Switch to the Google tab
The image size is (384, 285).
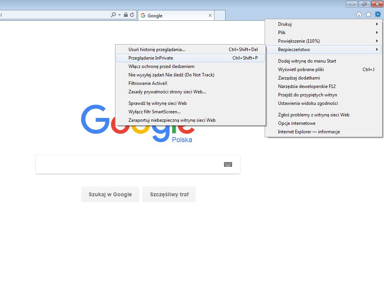[176, 15]
